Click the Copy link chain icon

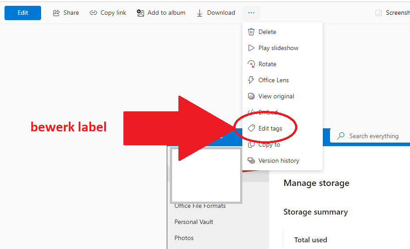(93, 13)
